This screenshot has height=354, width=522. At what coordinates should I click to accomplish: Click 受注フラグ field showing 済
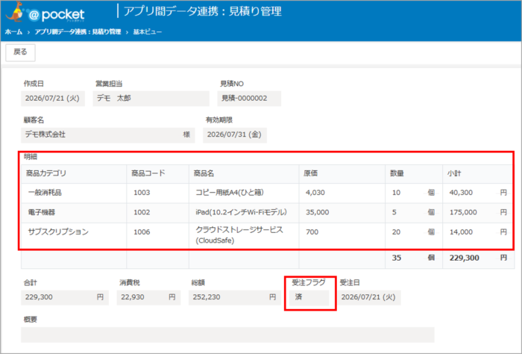pos(309,297)
